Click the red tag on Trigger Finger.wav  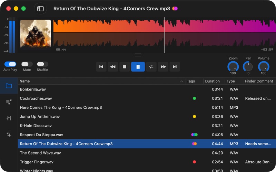pyautogui.click(x=194, y=162)
